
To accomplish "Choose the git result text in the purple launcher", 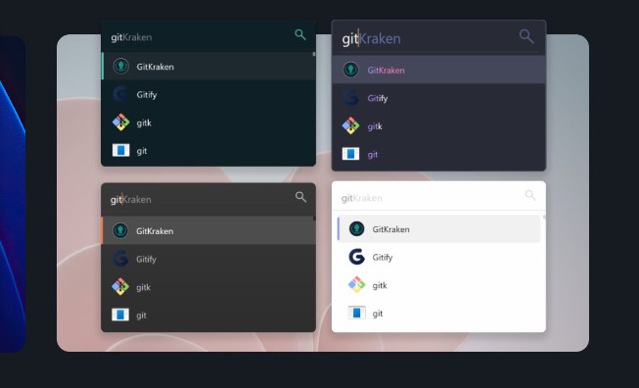I will [x=373, y=155].
